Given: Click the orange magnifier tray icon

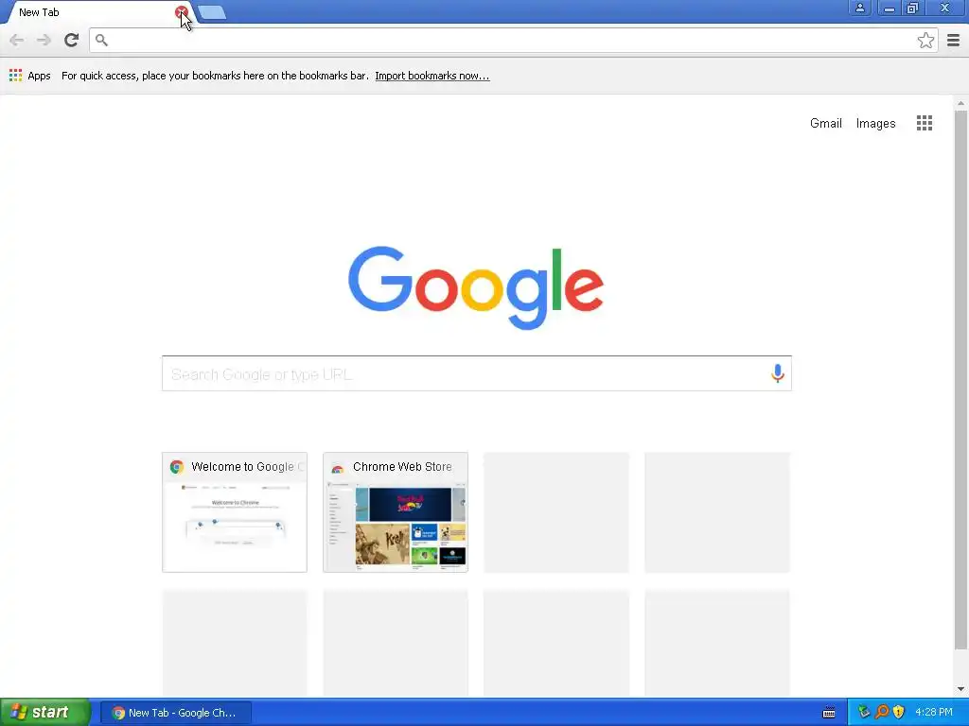Looking at the screenshot, I should (x=882, y=713).
